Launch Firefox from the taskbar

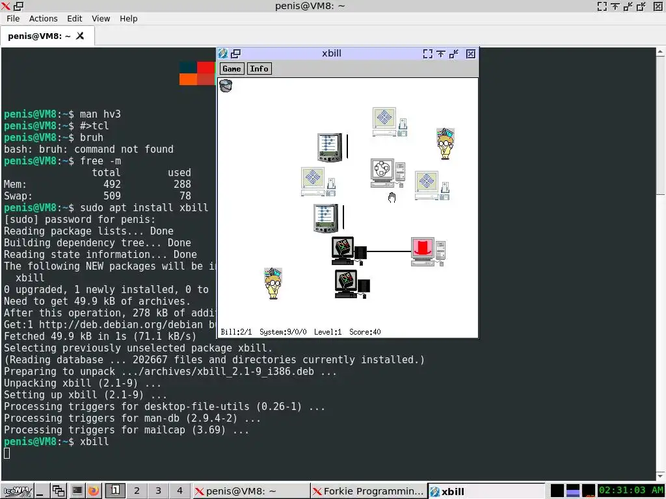coord(94,491)
